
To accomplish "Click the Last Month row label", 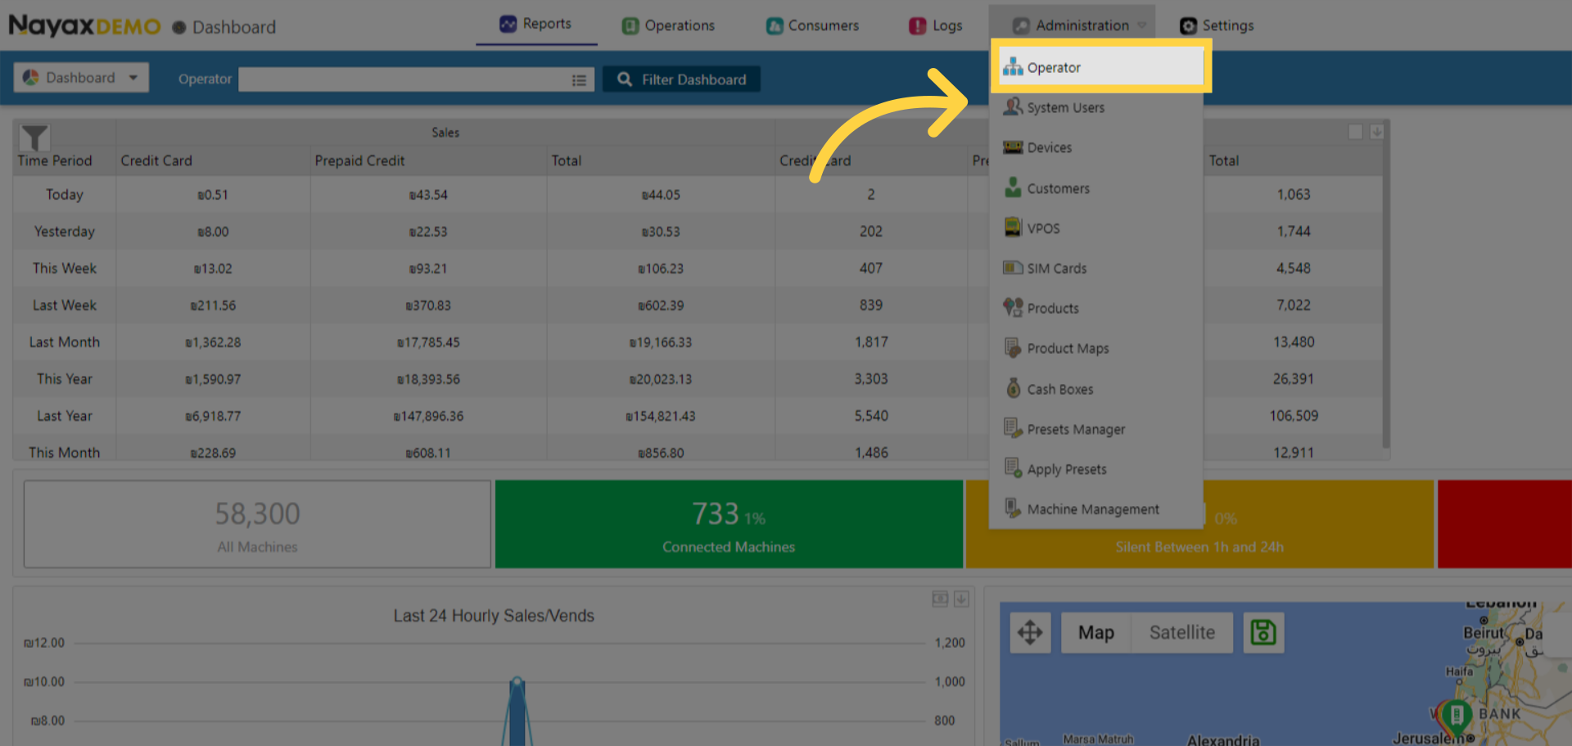I will [x=65, y=342].
